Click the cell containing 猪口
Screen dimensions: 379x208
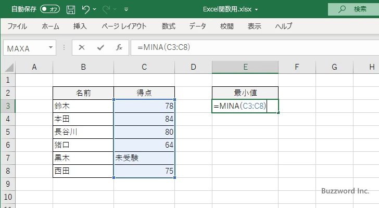click(x=83, y=145)
